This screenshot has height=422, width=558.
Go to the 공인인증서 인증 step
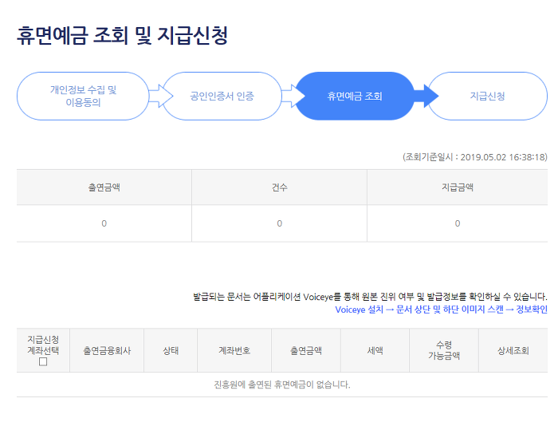(x=222, y=97)
